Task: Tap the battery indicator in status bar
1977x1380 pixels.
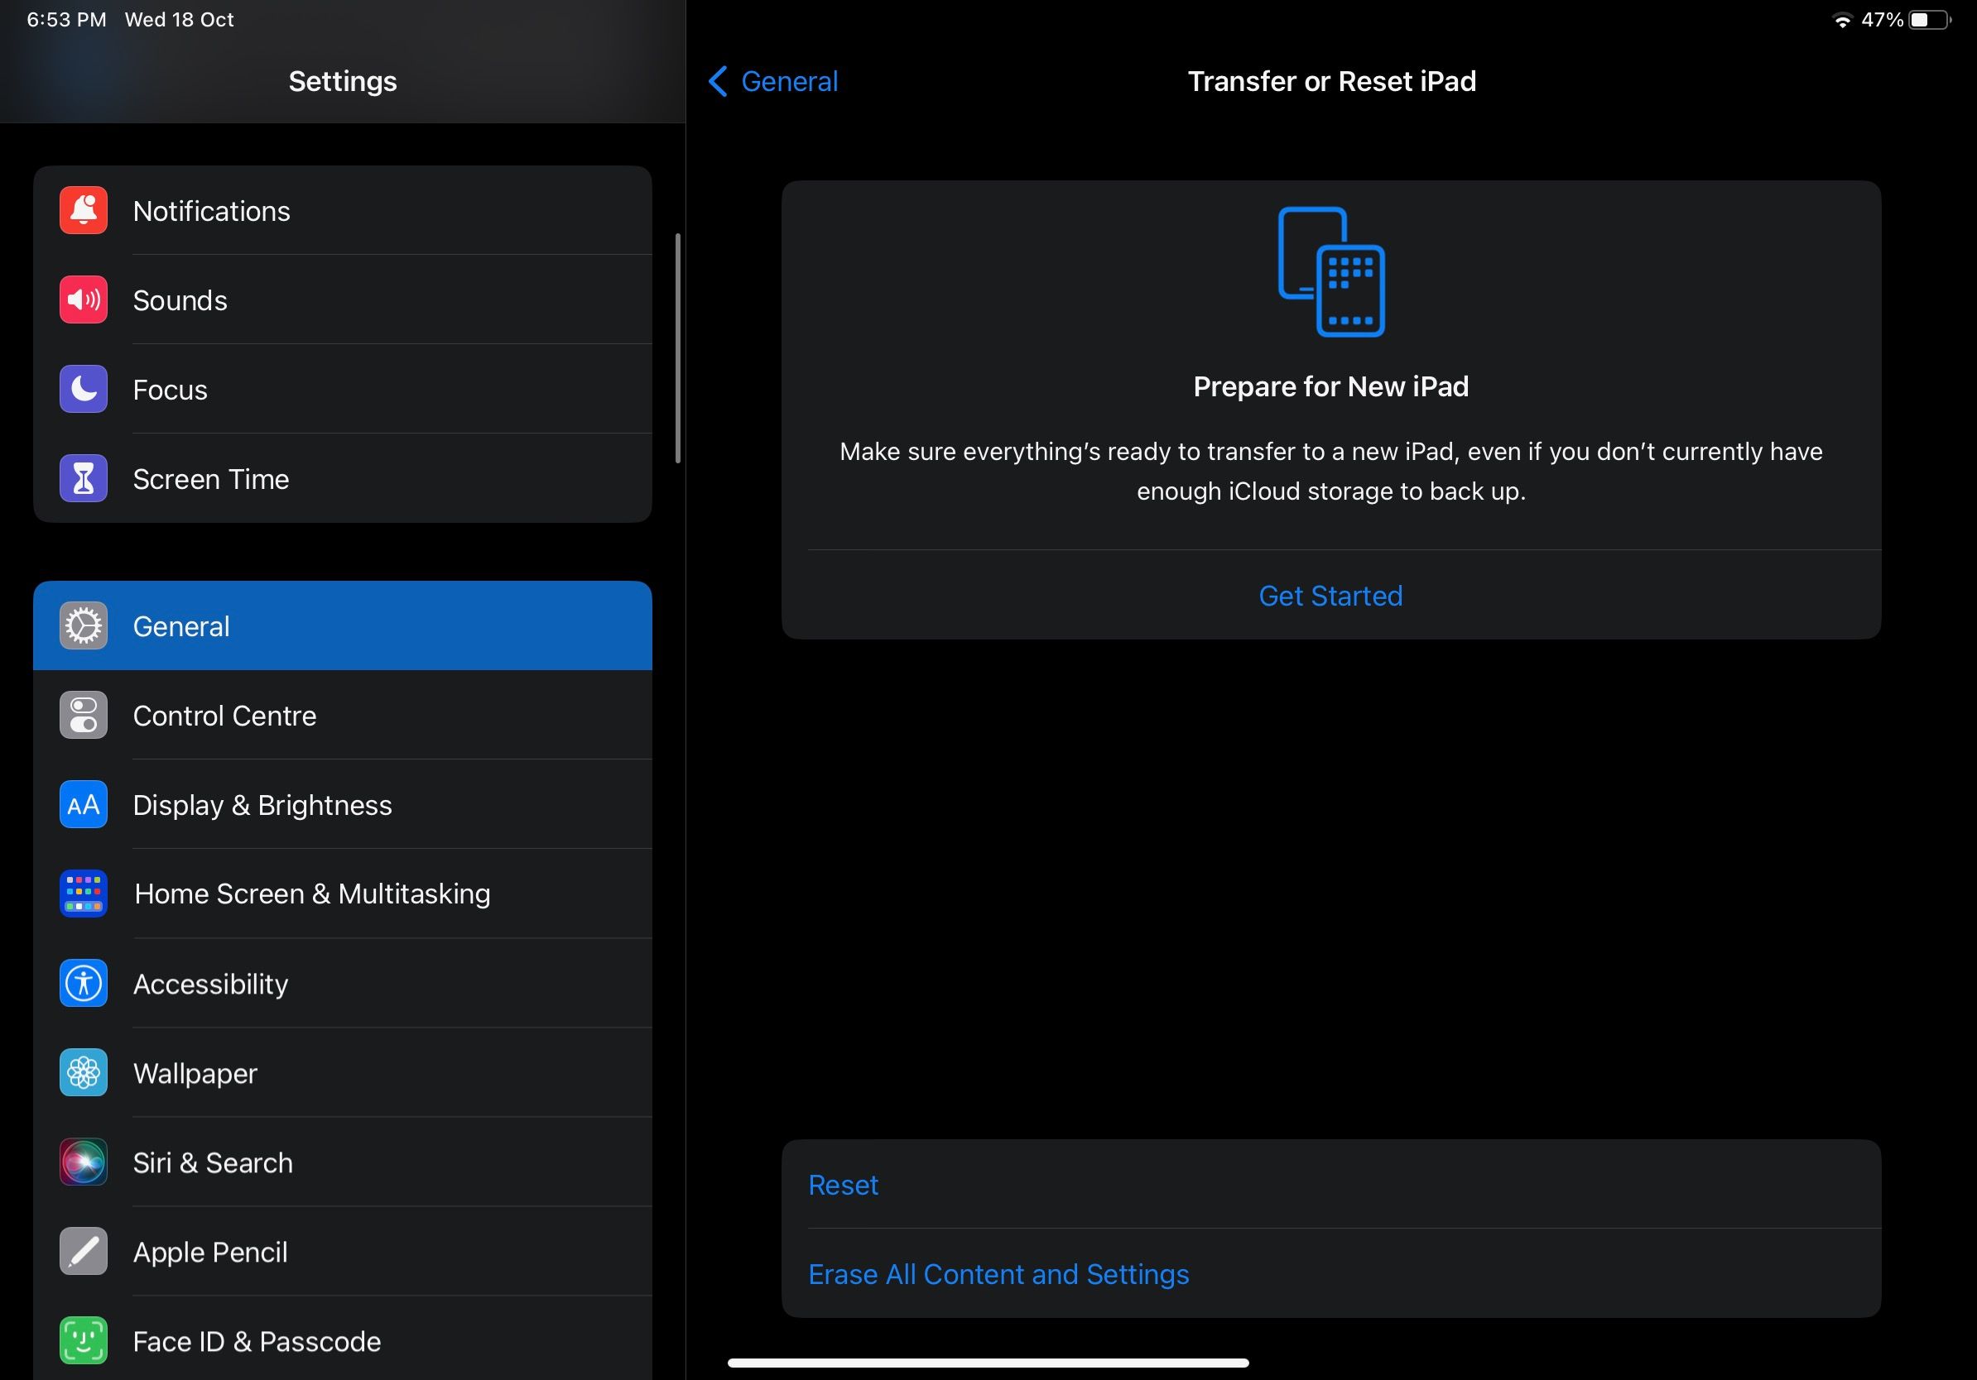Action: (1929, 20)
